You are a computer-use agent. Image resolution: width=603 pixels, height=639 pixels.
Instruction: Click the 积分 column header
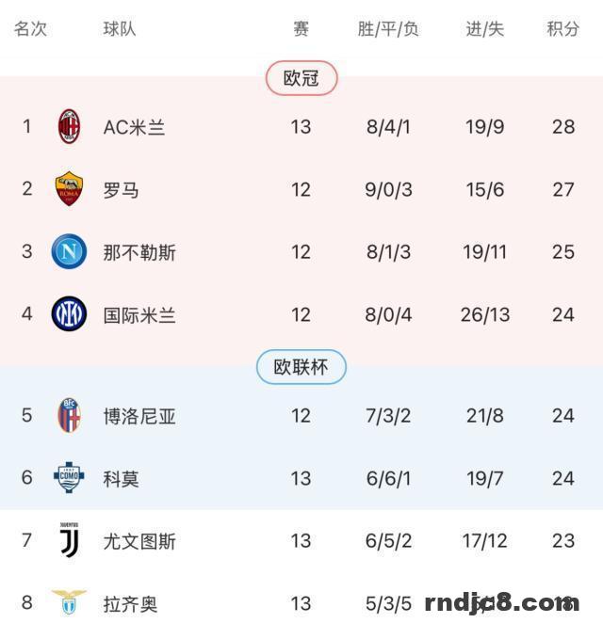click(x=562, y=29)
